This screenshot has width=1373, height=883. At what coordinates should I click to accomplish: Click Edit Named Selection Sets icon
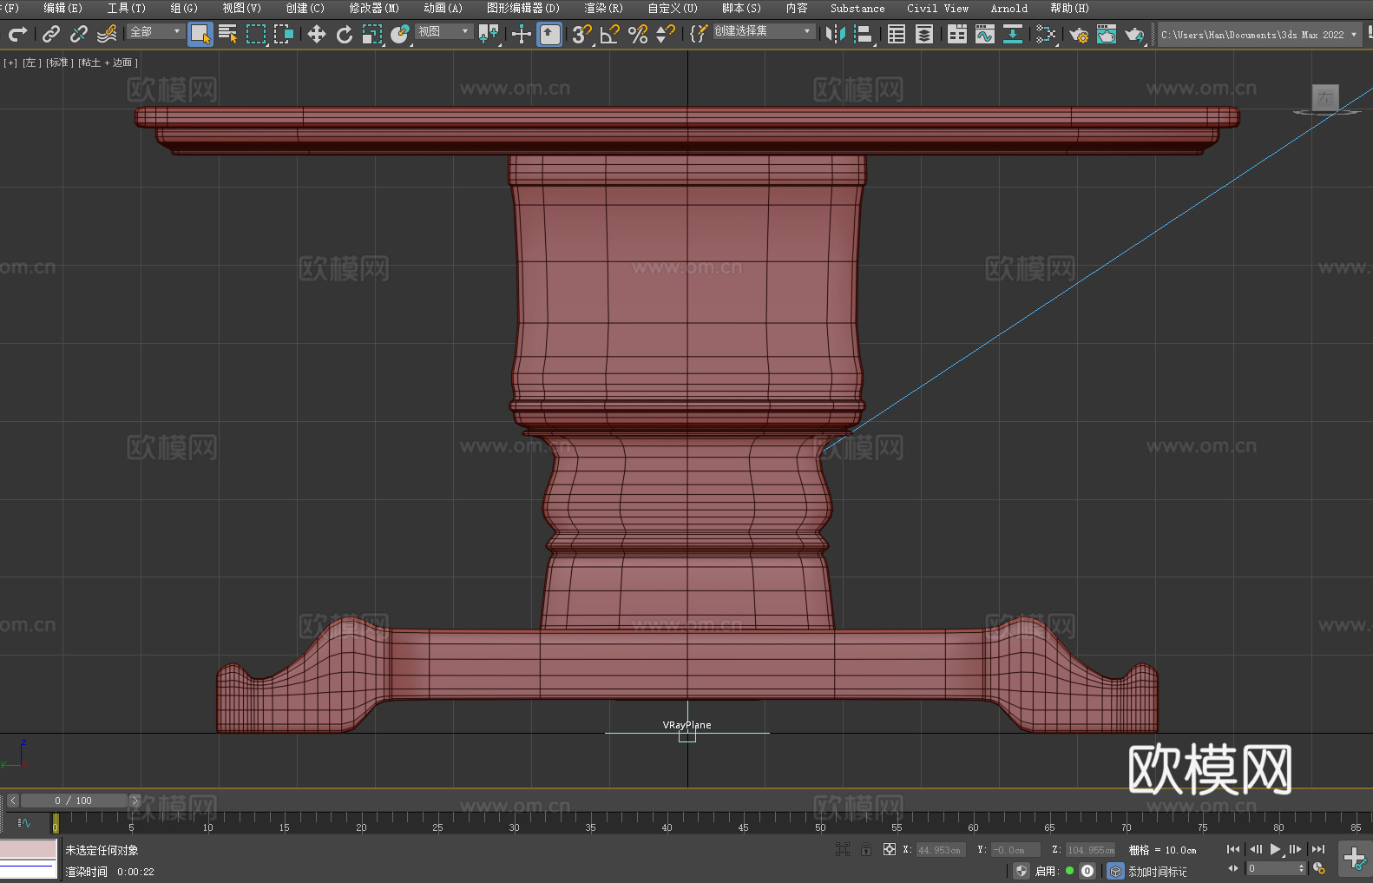(699, 34)
